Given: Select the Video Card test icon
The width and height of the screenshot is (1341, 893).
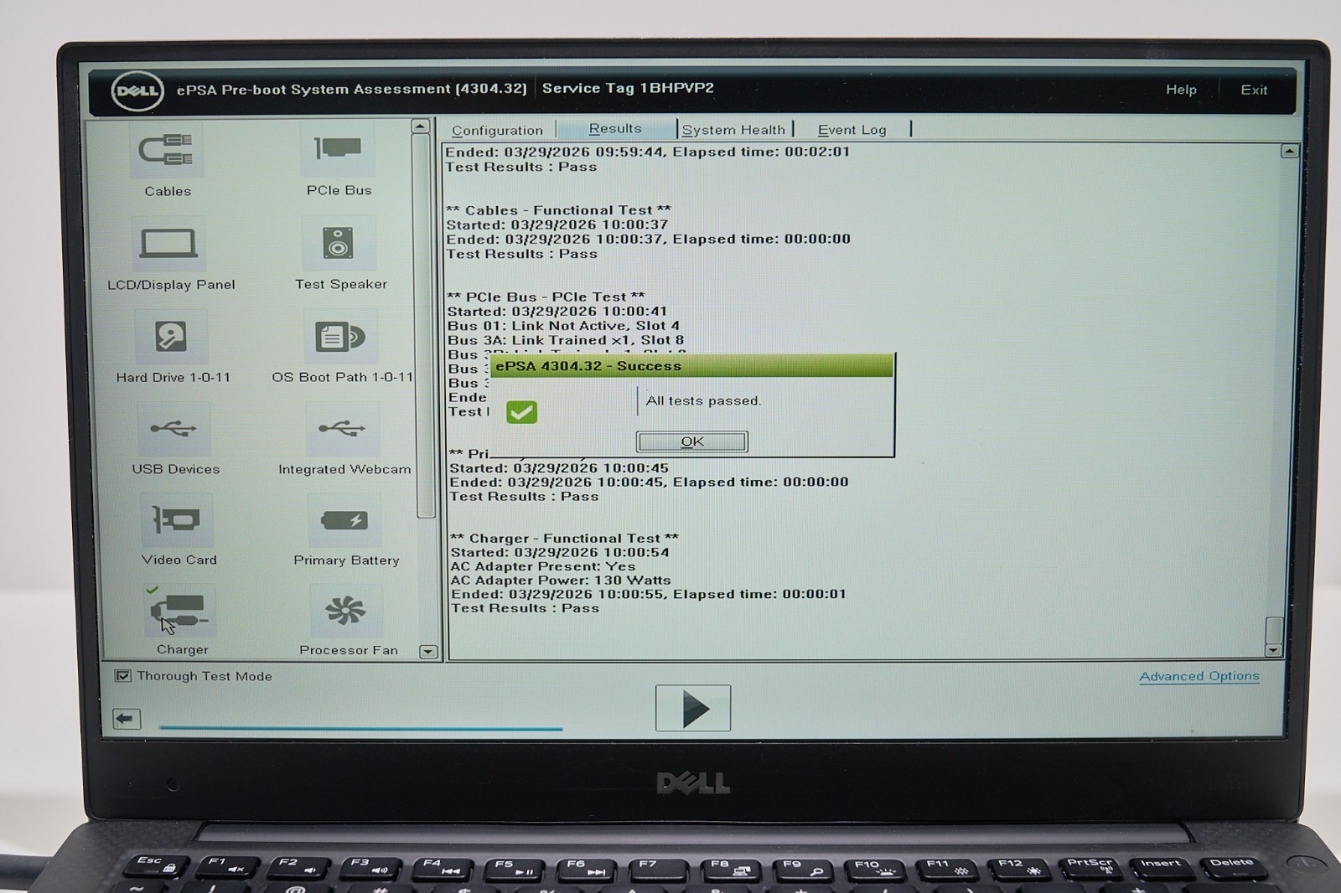Looking at the screenshot, I should click(x=176, y=520).
